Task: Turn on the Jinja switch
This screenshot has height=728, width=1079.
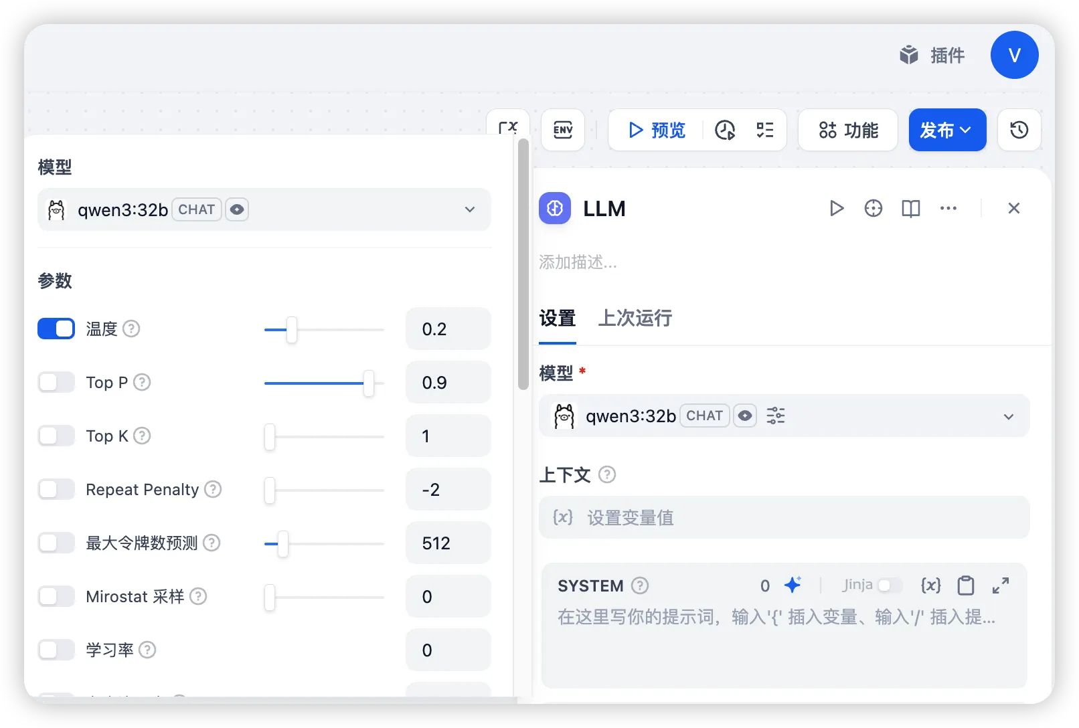Action: 890,585
